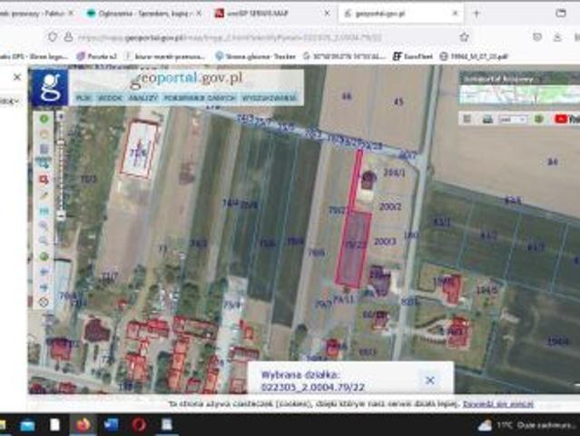This screenshot has width=580, height=436.
Task: Open the PLIK menu
Action: [84, 96]
